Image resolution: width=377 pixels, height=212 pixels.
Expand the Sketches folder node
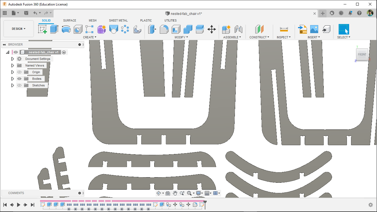click(x=12, y=85)
